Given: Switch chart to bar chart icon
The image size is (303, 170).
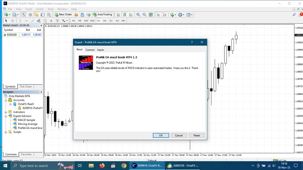Looking at the screenshot, I should (x=118, y=15).
